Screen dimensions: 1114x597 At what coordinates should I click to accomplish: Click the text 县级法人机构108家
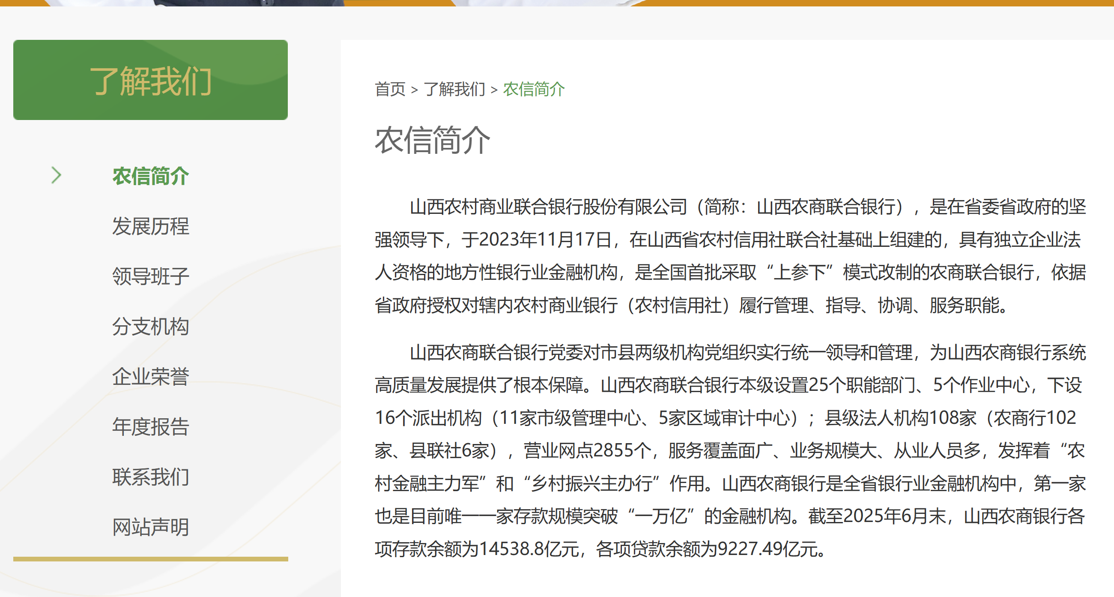click(900, 418)
